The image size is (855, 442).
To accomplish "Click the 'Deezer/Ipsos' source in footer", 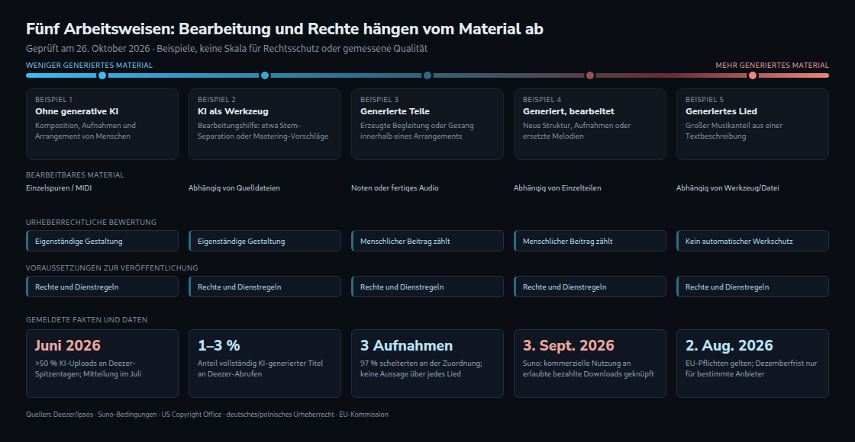I will click(73, 415).
